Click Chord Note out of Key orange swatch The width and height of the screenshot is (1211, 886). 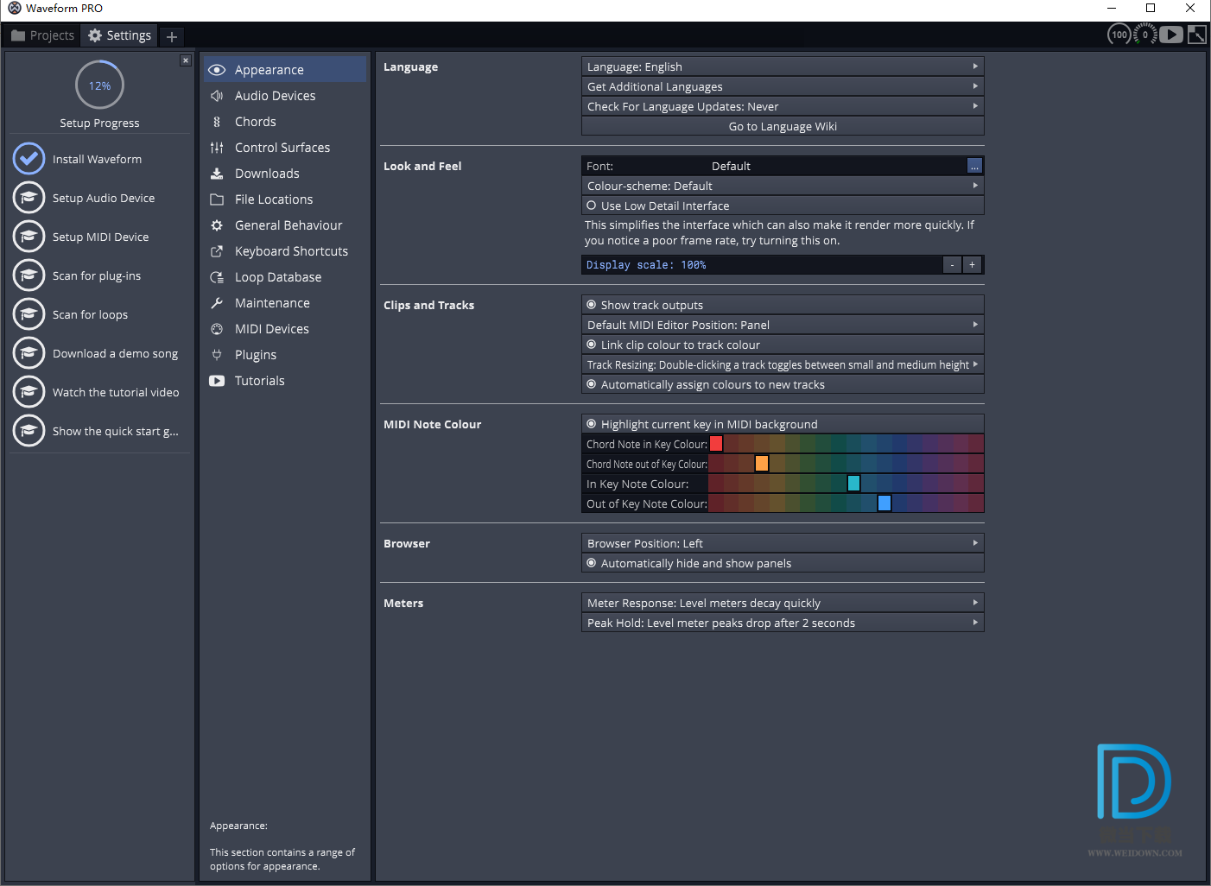point(762,464)
